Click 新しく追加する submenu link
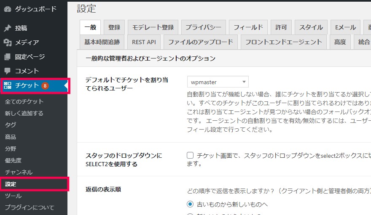 click(24, 113)
